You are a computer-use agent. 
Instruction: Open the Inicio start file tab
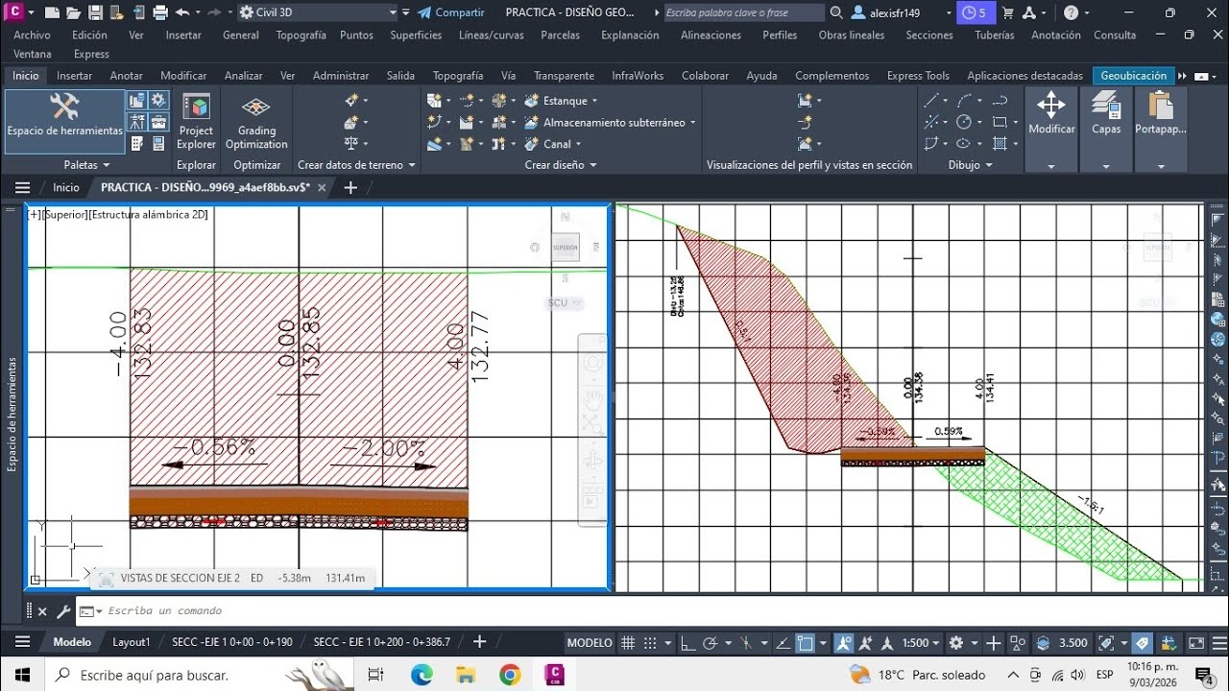[66, 188]
